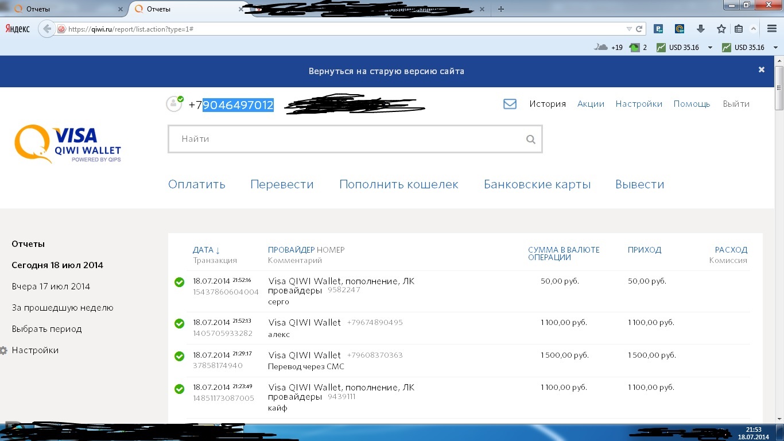Screen dimensions: 784x441
Task: Collapse toolbar using the up chevron button
Action: 754,29
